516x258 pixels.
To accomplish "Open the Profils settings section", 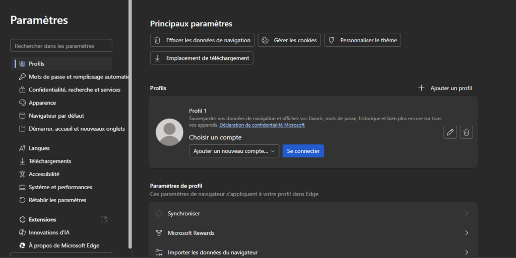I will pos(61,64).
